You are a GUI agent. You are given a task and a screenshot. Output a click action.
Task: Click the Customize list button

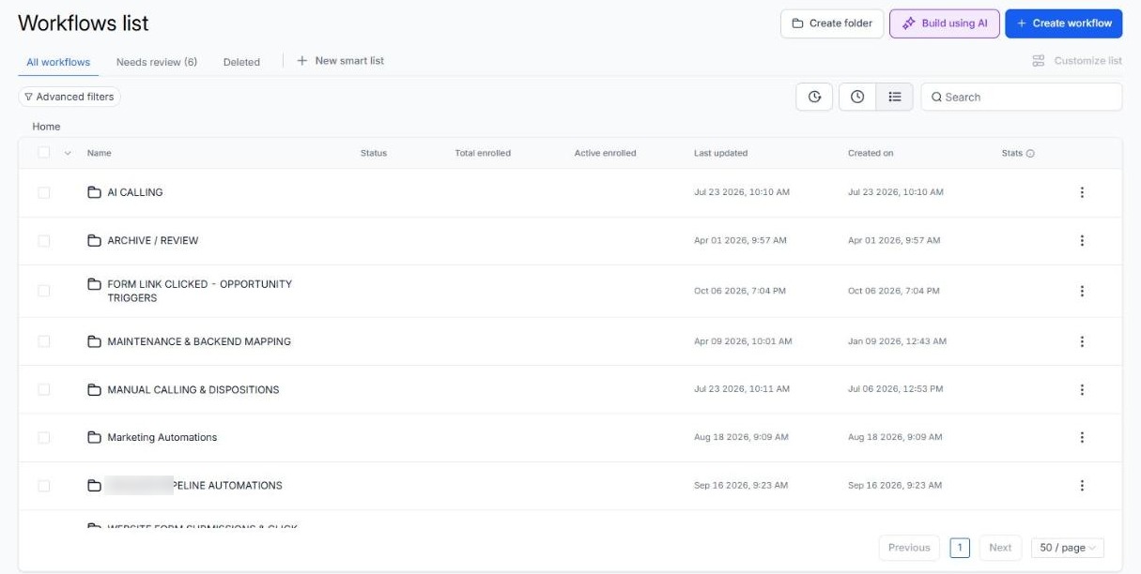tap(1077, 61)
